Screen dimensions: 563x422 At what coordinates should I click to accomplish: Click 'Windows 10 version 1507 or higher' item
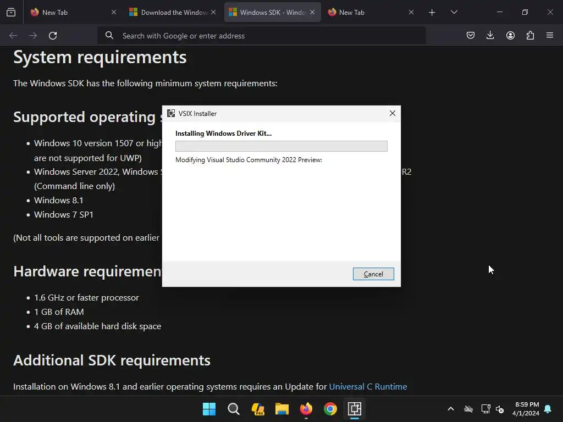coord(98,143)
